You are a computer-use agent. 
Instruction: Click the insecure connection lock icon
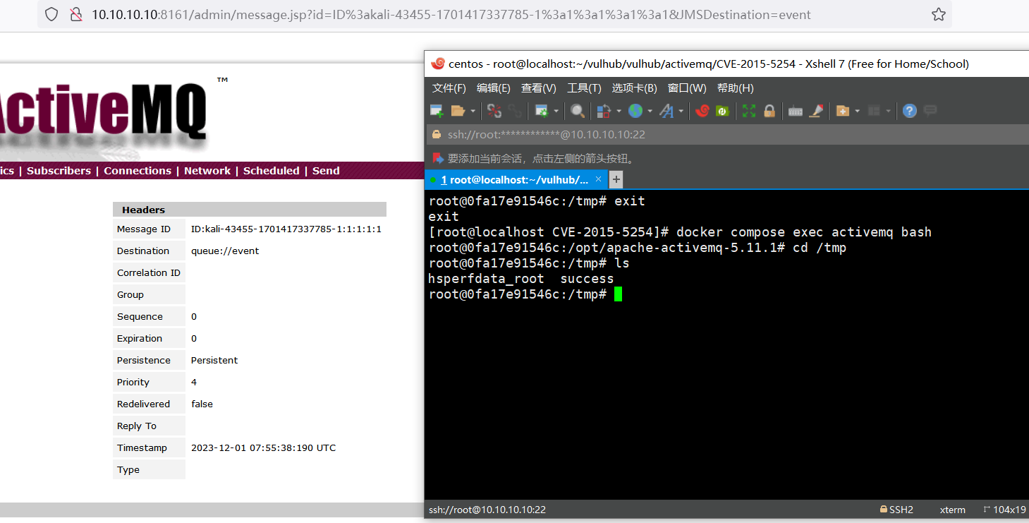76,14
